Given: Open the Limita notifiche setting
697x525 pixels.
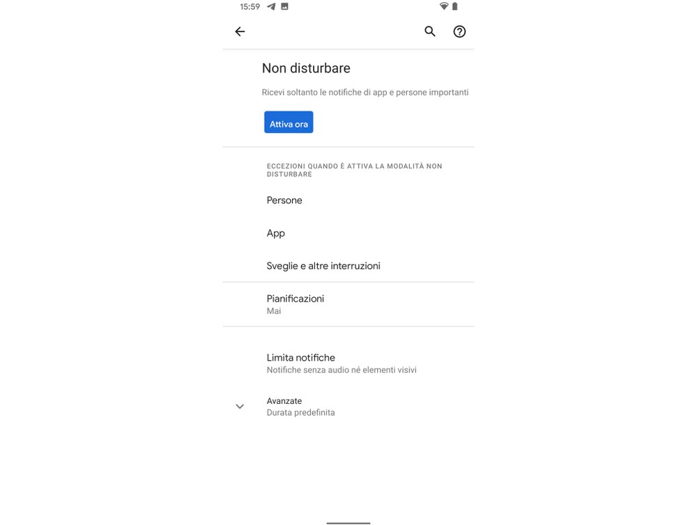Looking at the screenshot, I should [348, 363].
